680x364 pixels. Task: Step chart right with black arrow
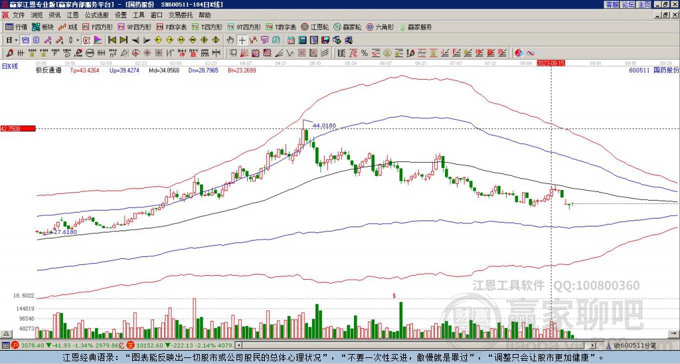point(147,41)
